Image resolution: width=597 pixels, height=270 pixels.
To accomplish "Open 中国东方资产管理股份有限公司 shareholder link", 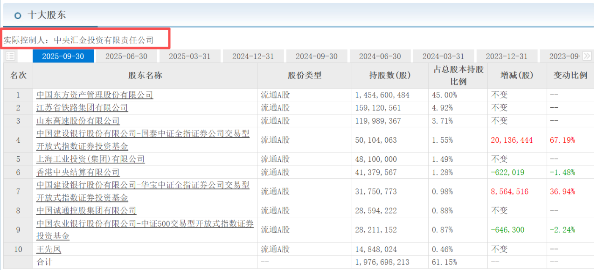I will pos(95,95).
